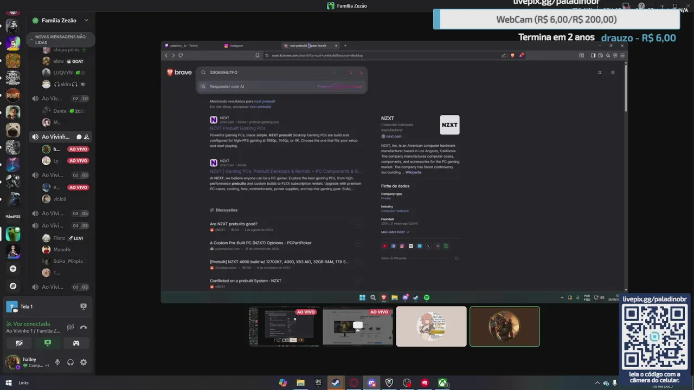This screenshot has width=694, height=390.
Task: Reload page in the streamed browser
Action: (181, 55)
